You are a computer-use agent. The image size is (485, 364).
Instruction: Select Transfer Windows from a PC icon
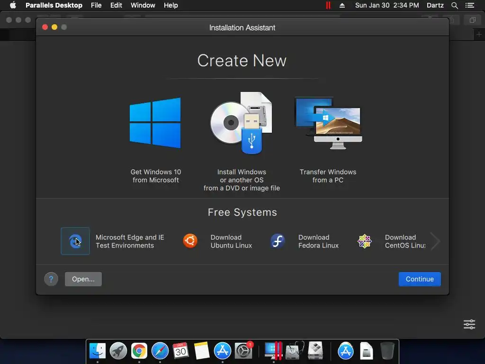click(328, 123)
